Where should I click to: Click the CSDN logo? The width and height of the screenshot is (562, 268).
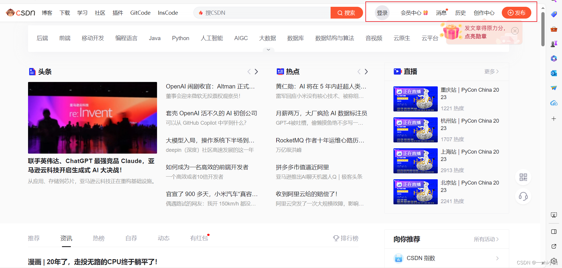click(20, 13)
